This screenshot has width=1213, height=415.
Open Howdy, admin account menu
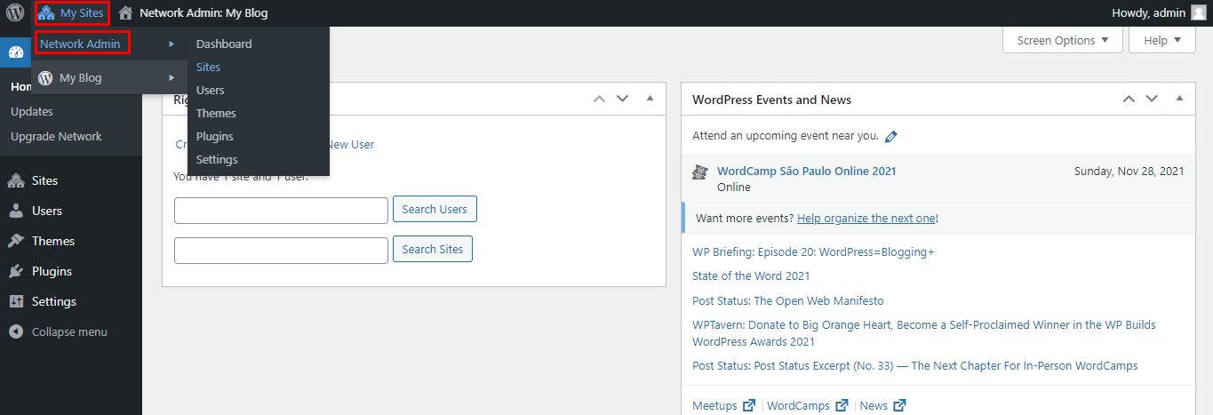[1159, 12]
